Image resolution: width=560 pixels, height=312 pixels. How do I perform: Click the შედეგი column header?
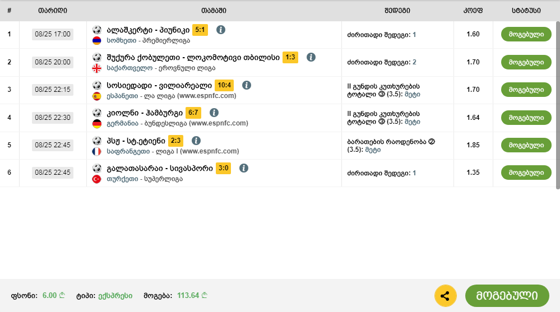(x=397, y=11)
